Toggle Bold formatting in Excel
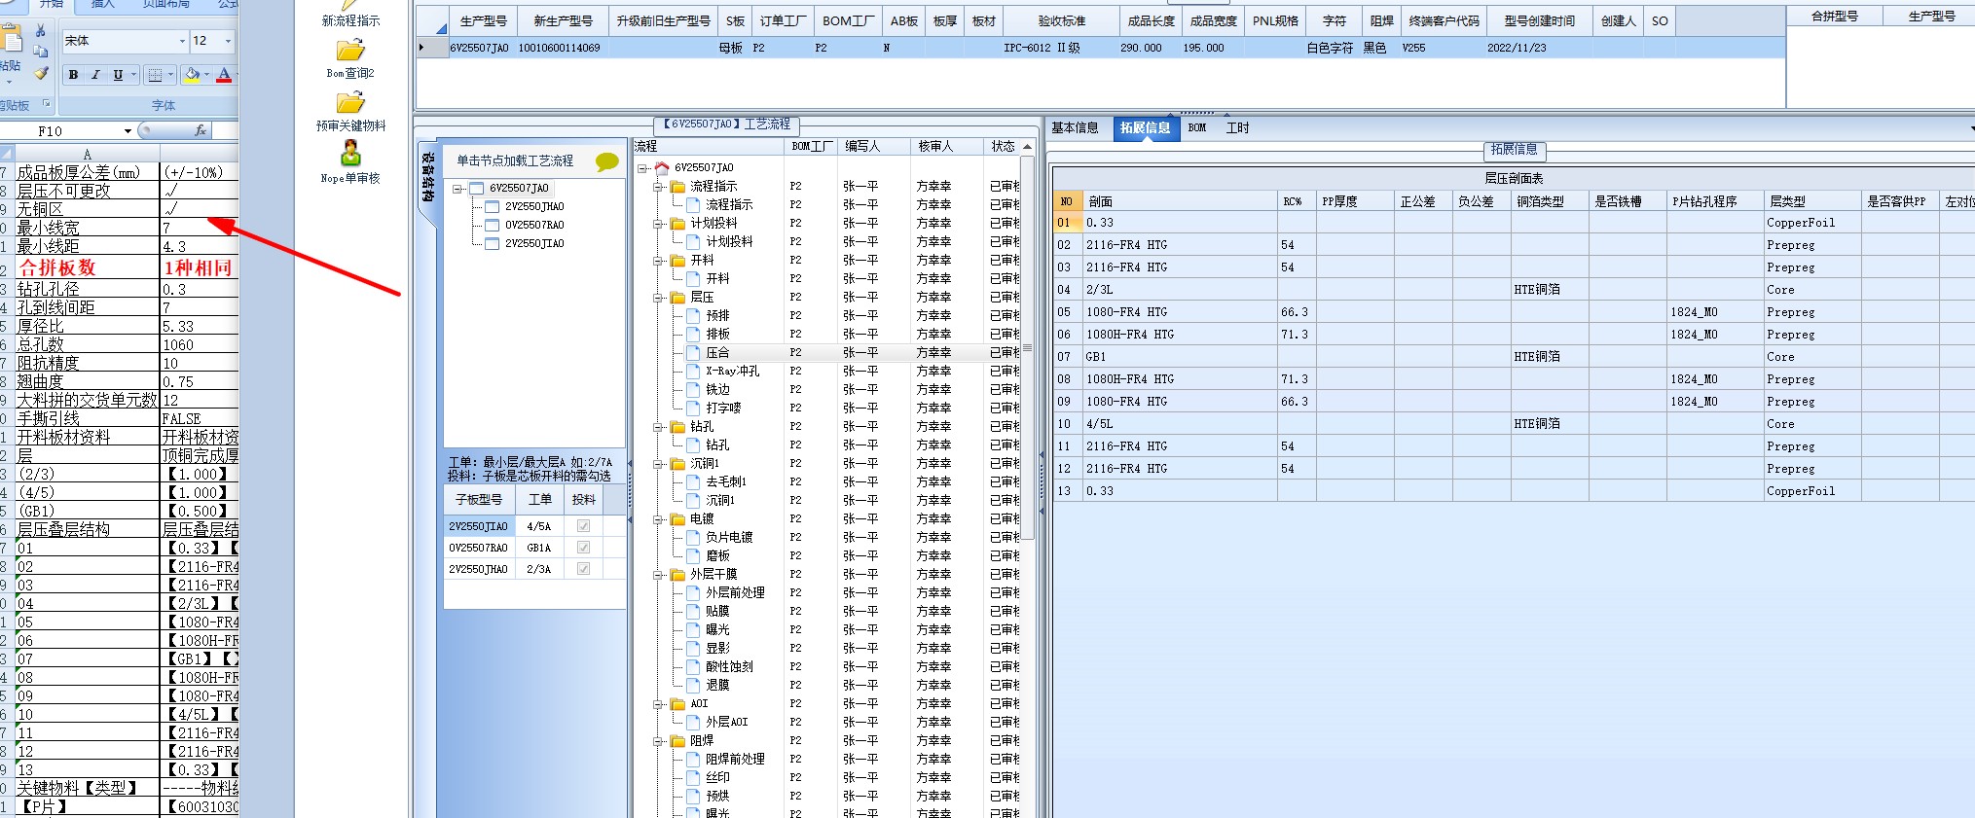Image resolution: width=1975 pixels, height=818 pixels. tap(74, 75)
